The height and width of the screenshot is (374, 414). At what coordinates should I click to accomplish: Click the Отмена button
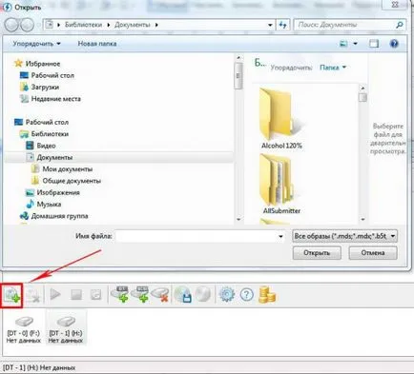(x=373, y=253)
